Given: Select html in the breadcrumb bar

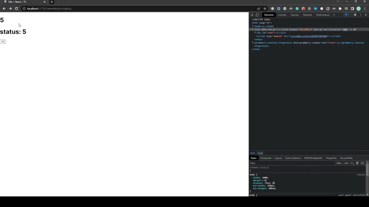Looking at the screenshot, I should pyautogui.click(x=252, y=153).
